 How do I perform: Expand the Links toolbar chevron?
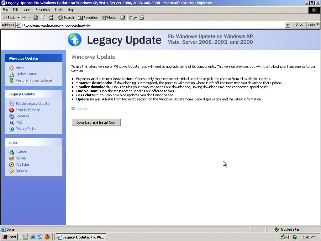click(318, 24)
